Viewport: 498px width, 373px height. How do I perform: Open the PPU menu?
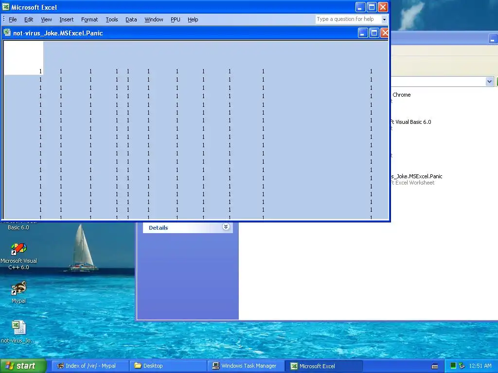pyautogui.click(x=175, y=19)
